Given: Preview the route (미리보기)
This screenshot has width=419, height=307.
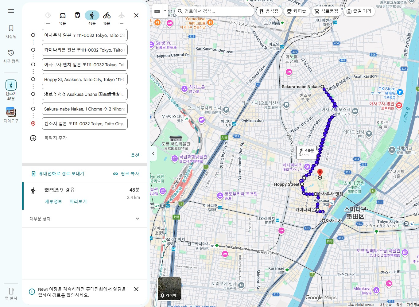Looking at the screenshot, I should (x=78, y=201).
